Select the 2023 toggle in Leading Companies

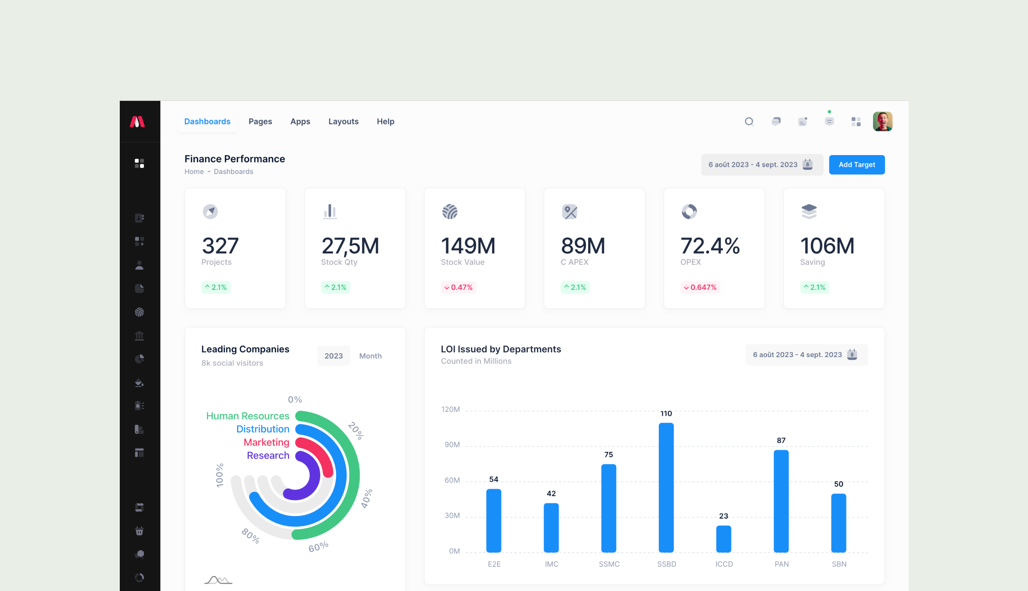click(x=333, y=356)
